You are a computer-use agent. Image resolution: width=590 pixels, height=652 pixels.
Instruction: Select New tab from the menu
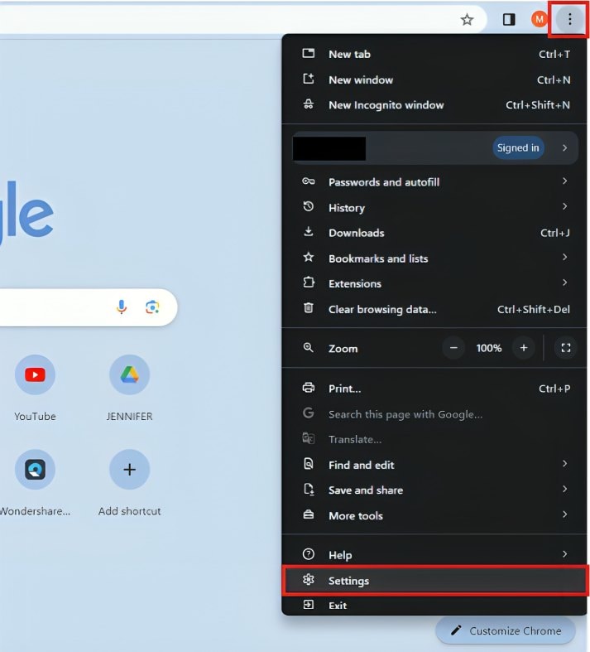434,54
